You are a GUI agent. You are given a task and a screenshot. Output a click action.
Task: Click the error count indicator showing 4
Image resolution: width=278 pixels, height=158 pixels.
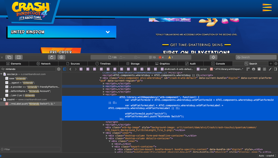pos(161,57)
